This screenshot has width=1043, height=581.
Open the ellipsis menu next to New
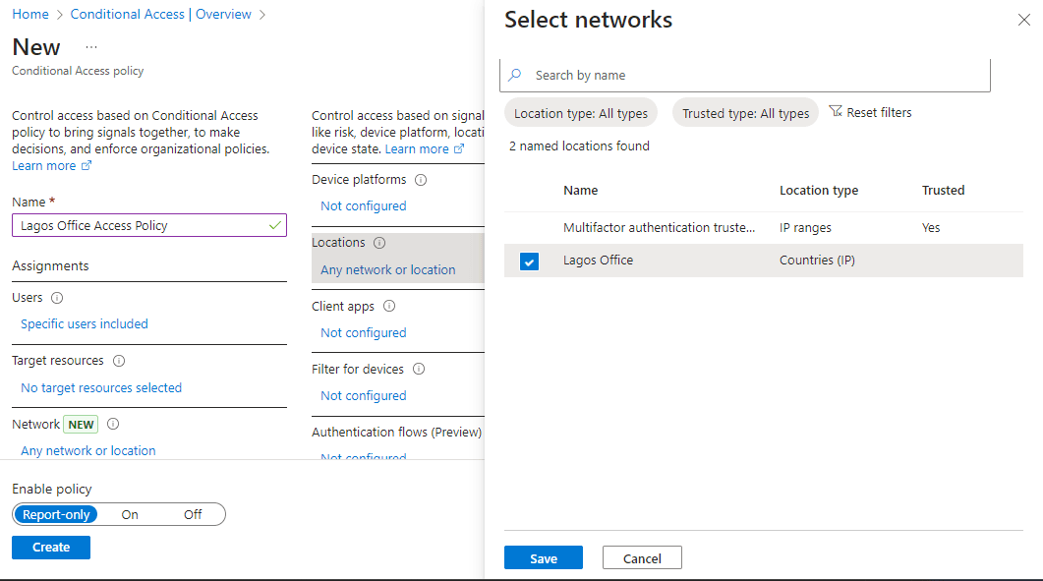click(91, 47)
